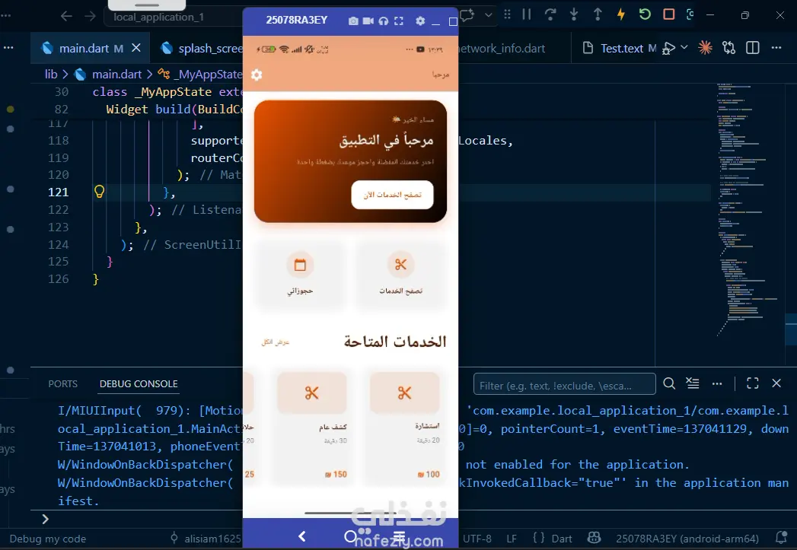The image size is (797, 550).
Task: Place cursor on line number 124
Action: click(x=58, y=244)
